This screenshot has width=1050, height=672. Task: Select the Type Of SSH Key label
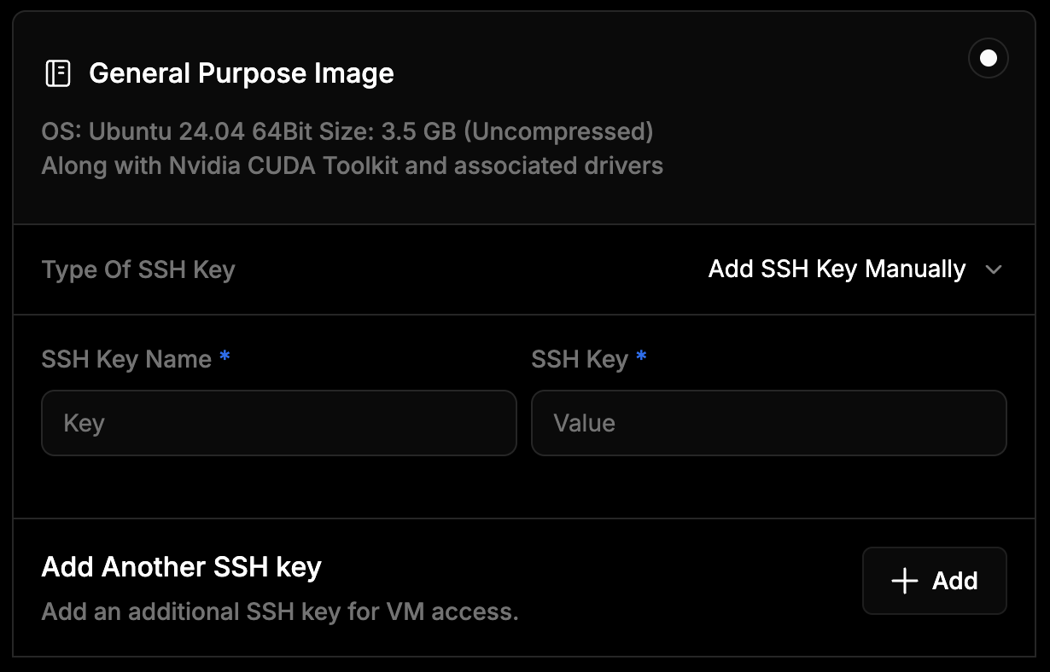coord(138,269)
